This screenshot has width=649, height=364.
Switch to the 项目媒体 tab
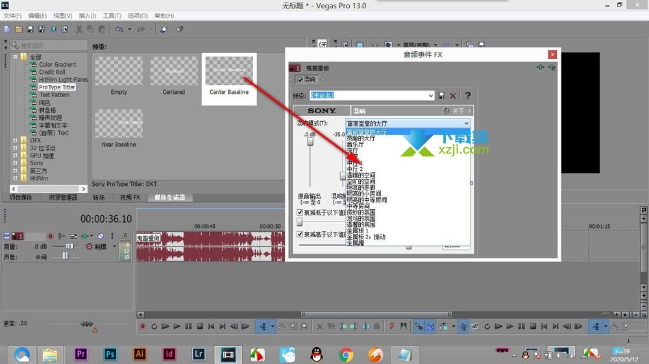pyautogui.click(x=21, y=198)
